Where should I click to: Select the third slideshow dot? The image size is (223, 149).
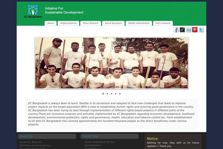111,93
